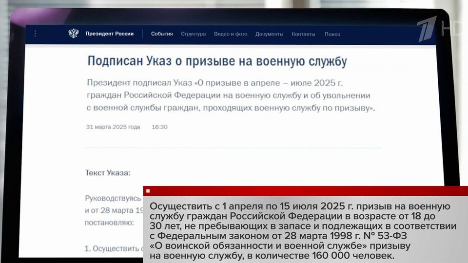468x263 pixels.
Task: Click the word постановляю: in the decree
Action: click(x=109, y=223)
